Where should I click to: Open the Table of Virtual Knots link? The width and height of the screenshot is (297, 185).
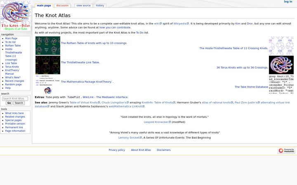coord(85,102)
